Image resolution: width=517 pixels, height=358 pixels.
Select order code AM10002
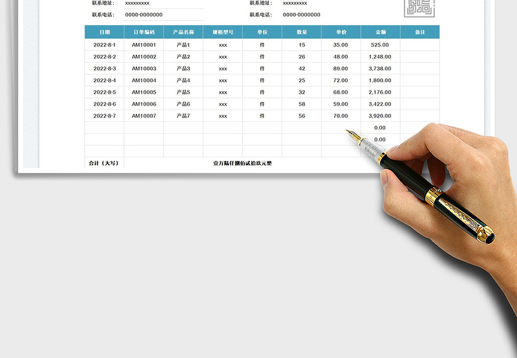pyautogui.click(x=144, y=57)
